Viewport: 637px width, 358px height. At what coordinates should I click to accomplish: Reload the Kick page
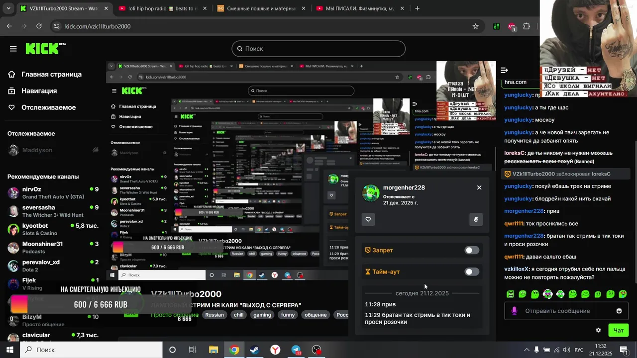coord(39,26)
